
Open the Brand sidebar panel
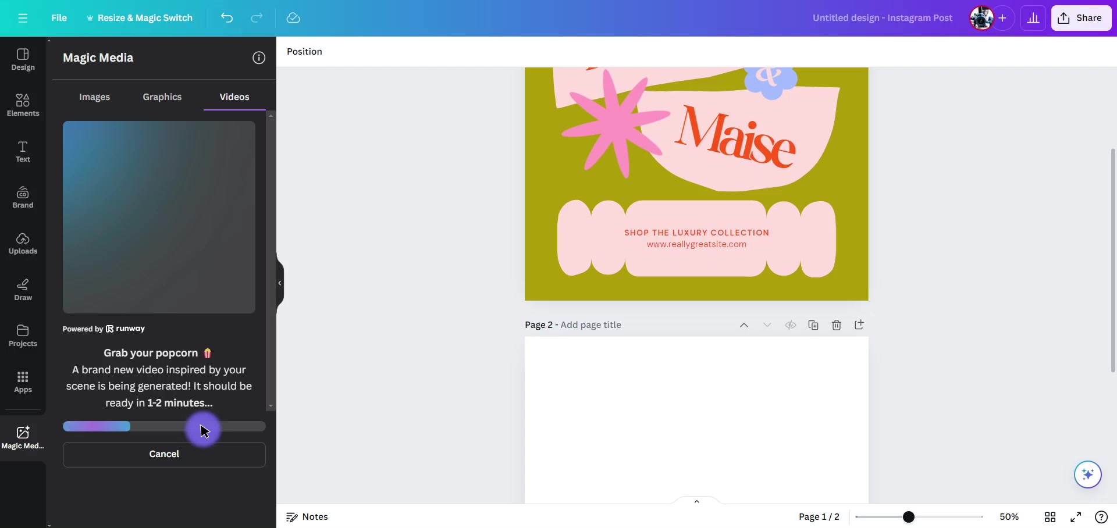pyautogui.click(x=23, y=198)
